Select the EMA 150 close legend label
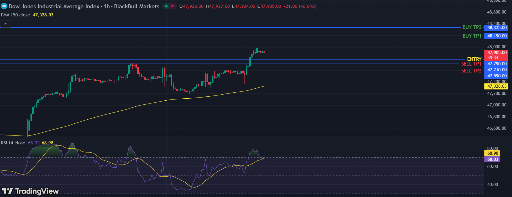Screen dimensions: 512x197 coord(16,15)
